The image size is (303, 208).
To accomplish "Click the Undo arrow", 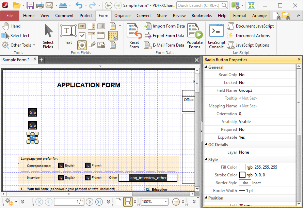I will pyautogui.click(x=79, y=5).
